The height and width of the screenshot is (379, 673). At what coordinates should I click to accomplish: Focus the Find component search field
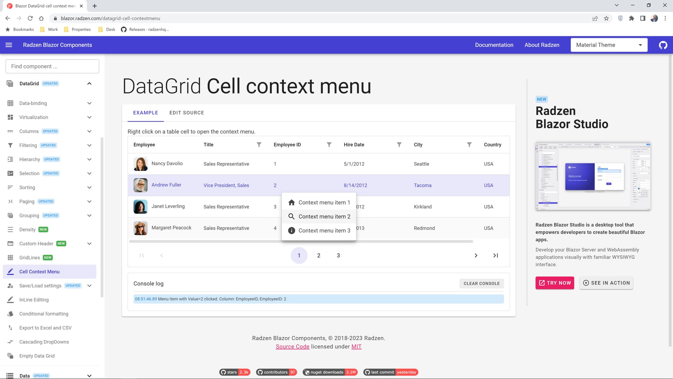coord(52,66)
